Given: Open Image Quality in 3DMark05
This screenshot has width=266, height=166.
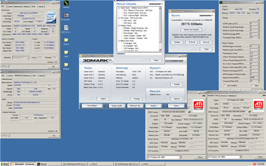Looking at the screenshot, I should [117, 106].
